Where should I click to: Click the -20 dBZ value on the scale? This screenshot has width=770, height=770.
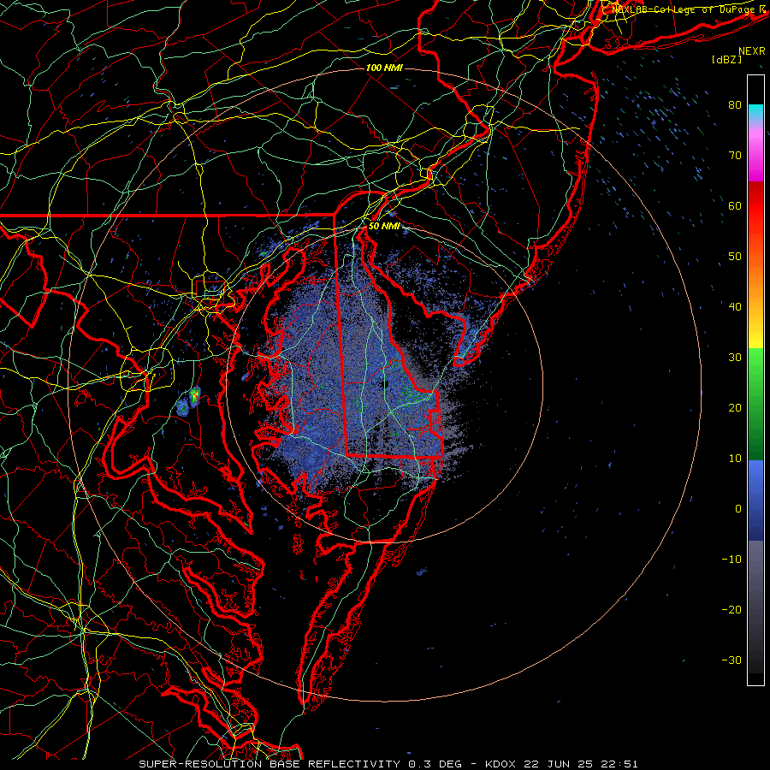[x=731, y=610]
